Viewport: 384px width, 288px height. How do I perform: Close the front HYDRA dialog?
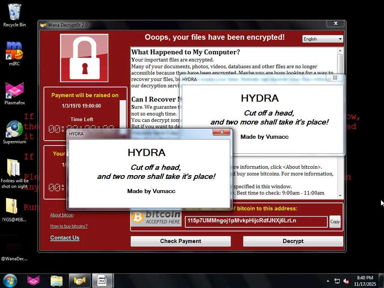click(222, 132)
